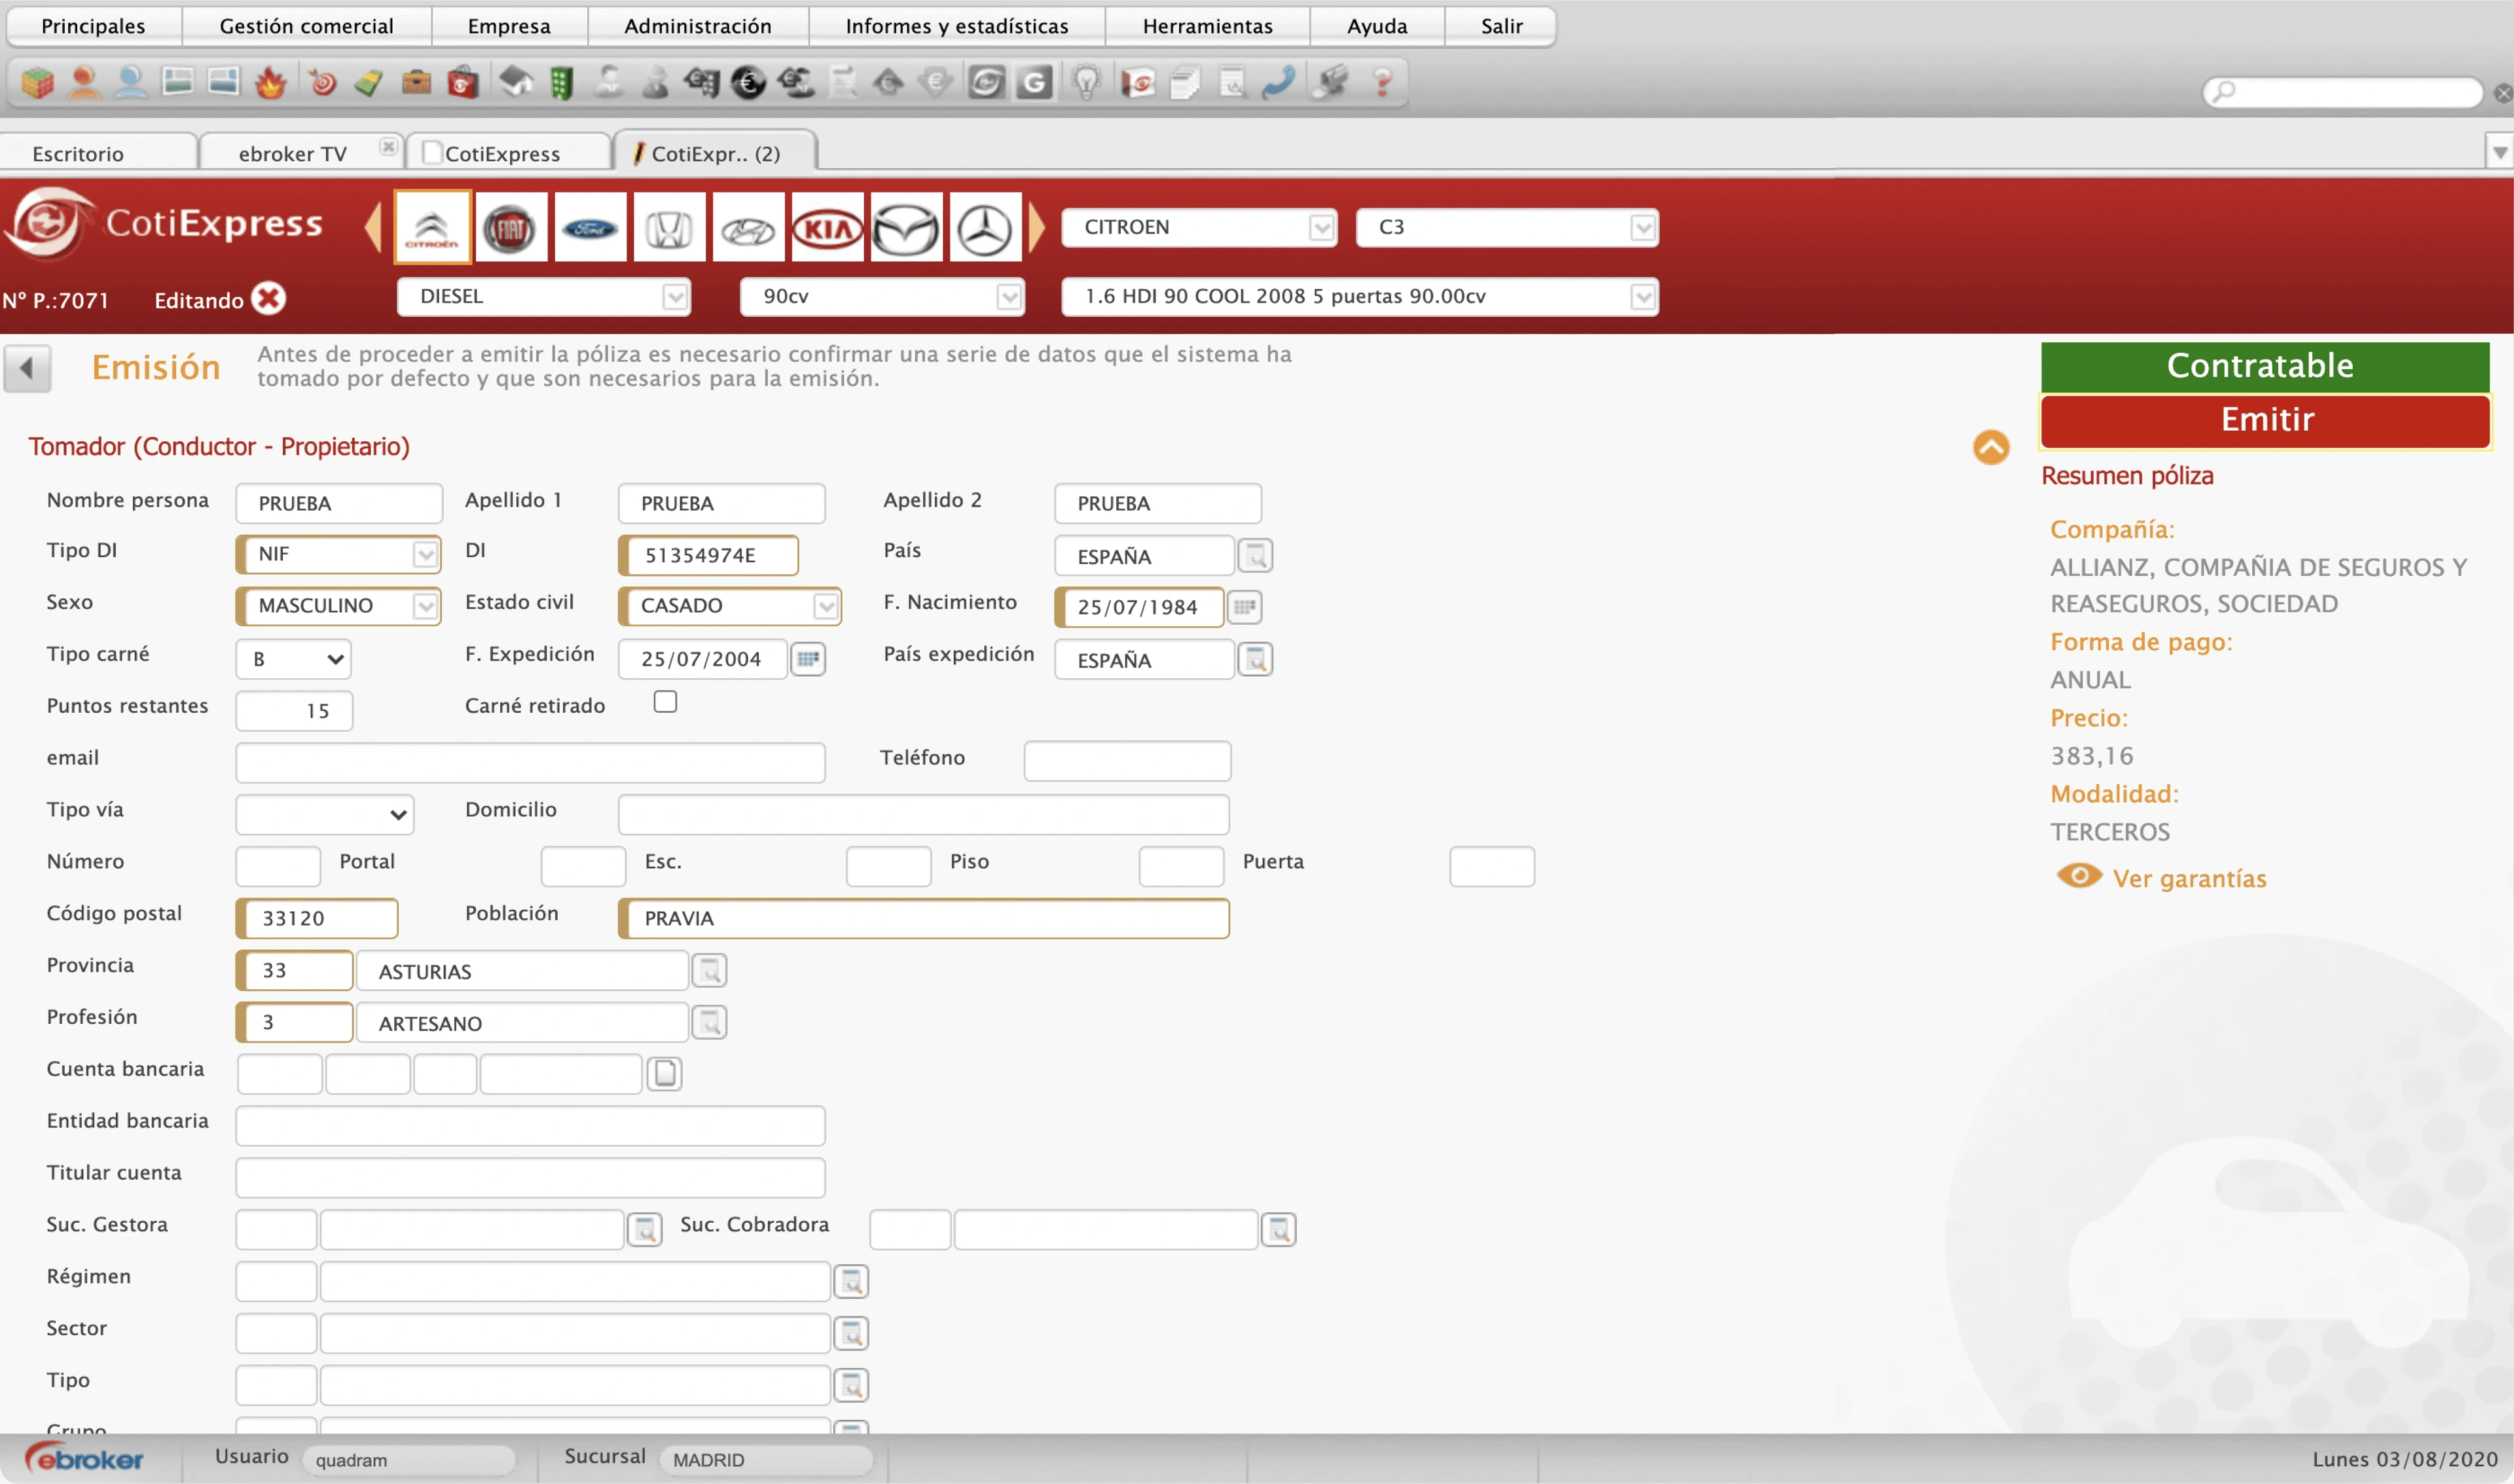This screenshot has height=1484, width=2514.
Task: Click the letter G toolbar icon
Action: [x=1034, y=82]
